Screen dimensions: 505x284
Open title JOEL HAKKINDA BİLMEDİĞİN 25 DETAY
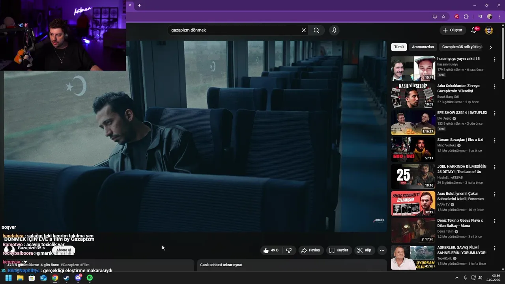pos(462,169)
